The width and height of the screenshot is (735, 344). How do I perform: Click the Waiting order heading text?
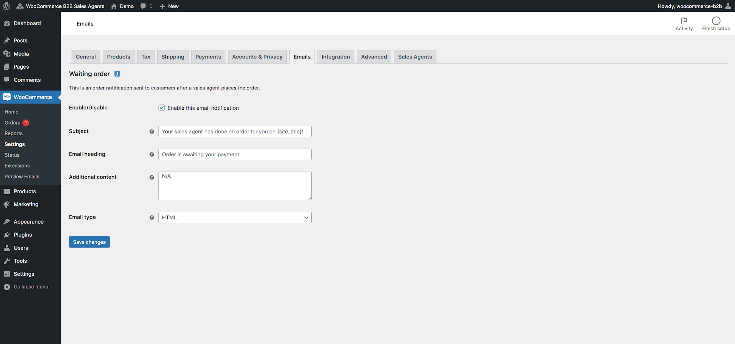coord(89,74)
